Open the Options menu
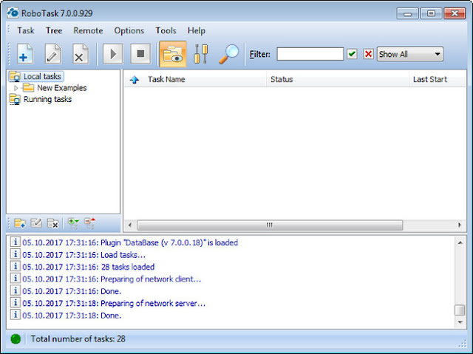The image size is (473, 354). (x=129, y=31)
